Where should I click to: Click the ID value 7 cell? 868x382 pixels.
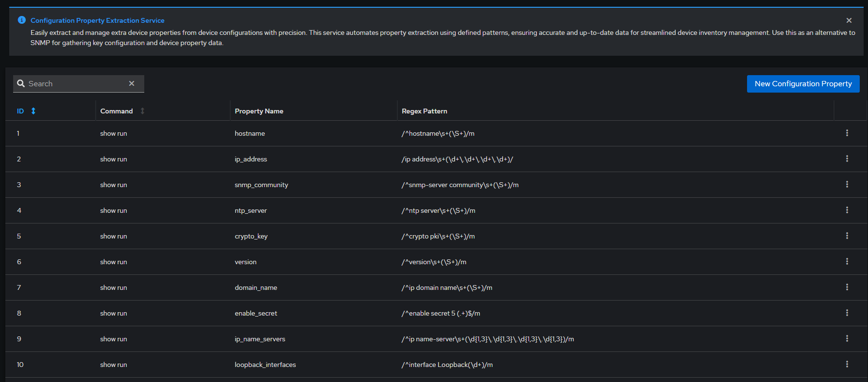click(x=19, y=287)
